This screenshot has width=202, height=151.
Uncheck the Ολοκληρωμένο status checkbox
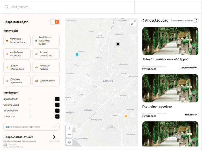(57, 105)
